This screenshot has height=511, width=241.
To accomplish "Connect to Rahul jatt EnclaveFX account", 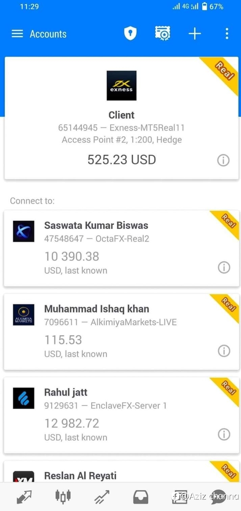I will [121, 415].
